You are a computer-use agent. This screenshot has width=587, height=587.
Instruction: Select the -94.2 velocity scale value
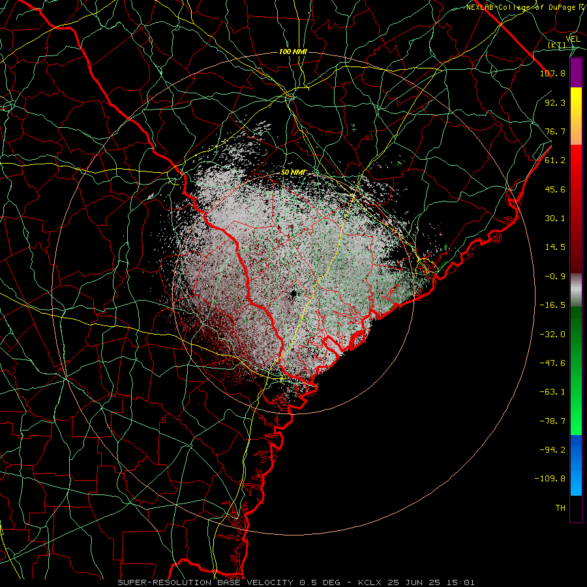(552, 449)
